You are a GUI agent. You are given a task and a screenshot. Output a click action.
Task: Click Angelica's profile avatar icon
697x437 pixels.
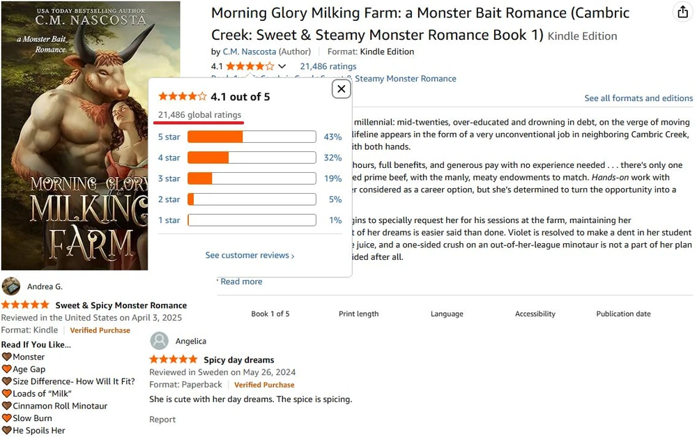(160, 341)
